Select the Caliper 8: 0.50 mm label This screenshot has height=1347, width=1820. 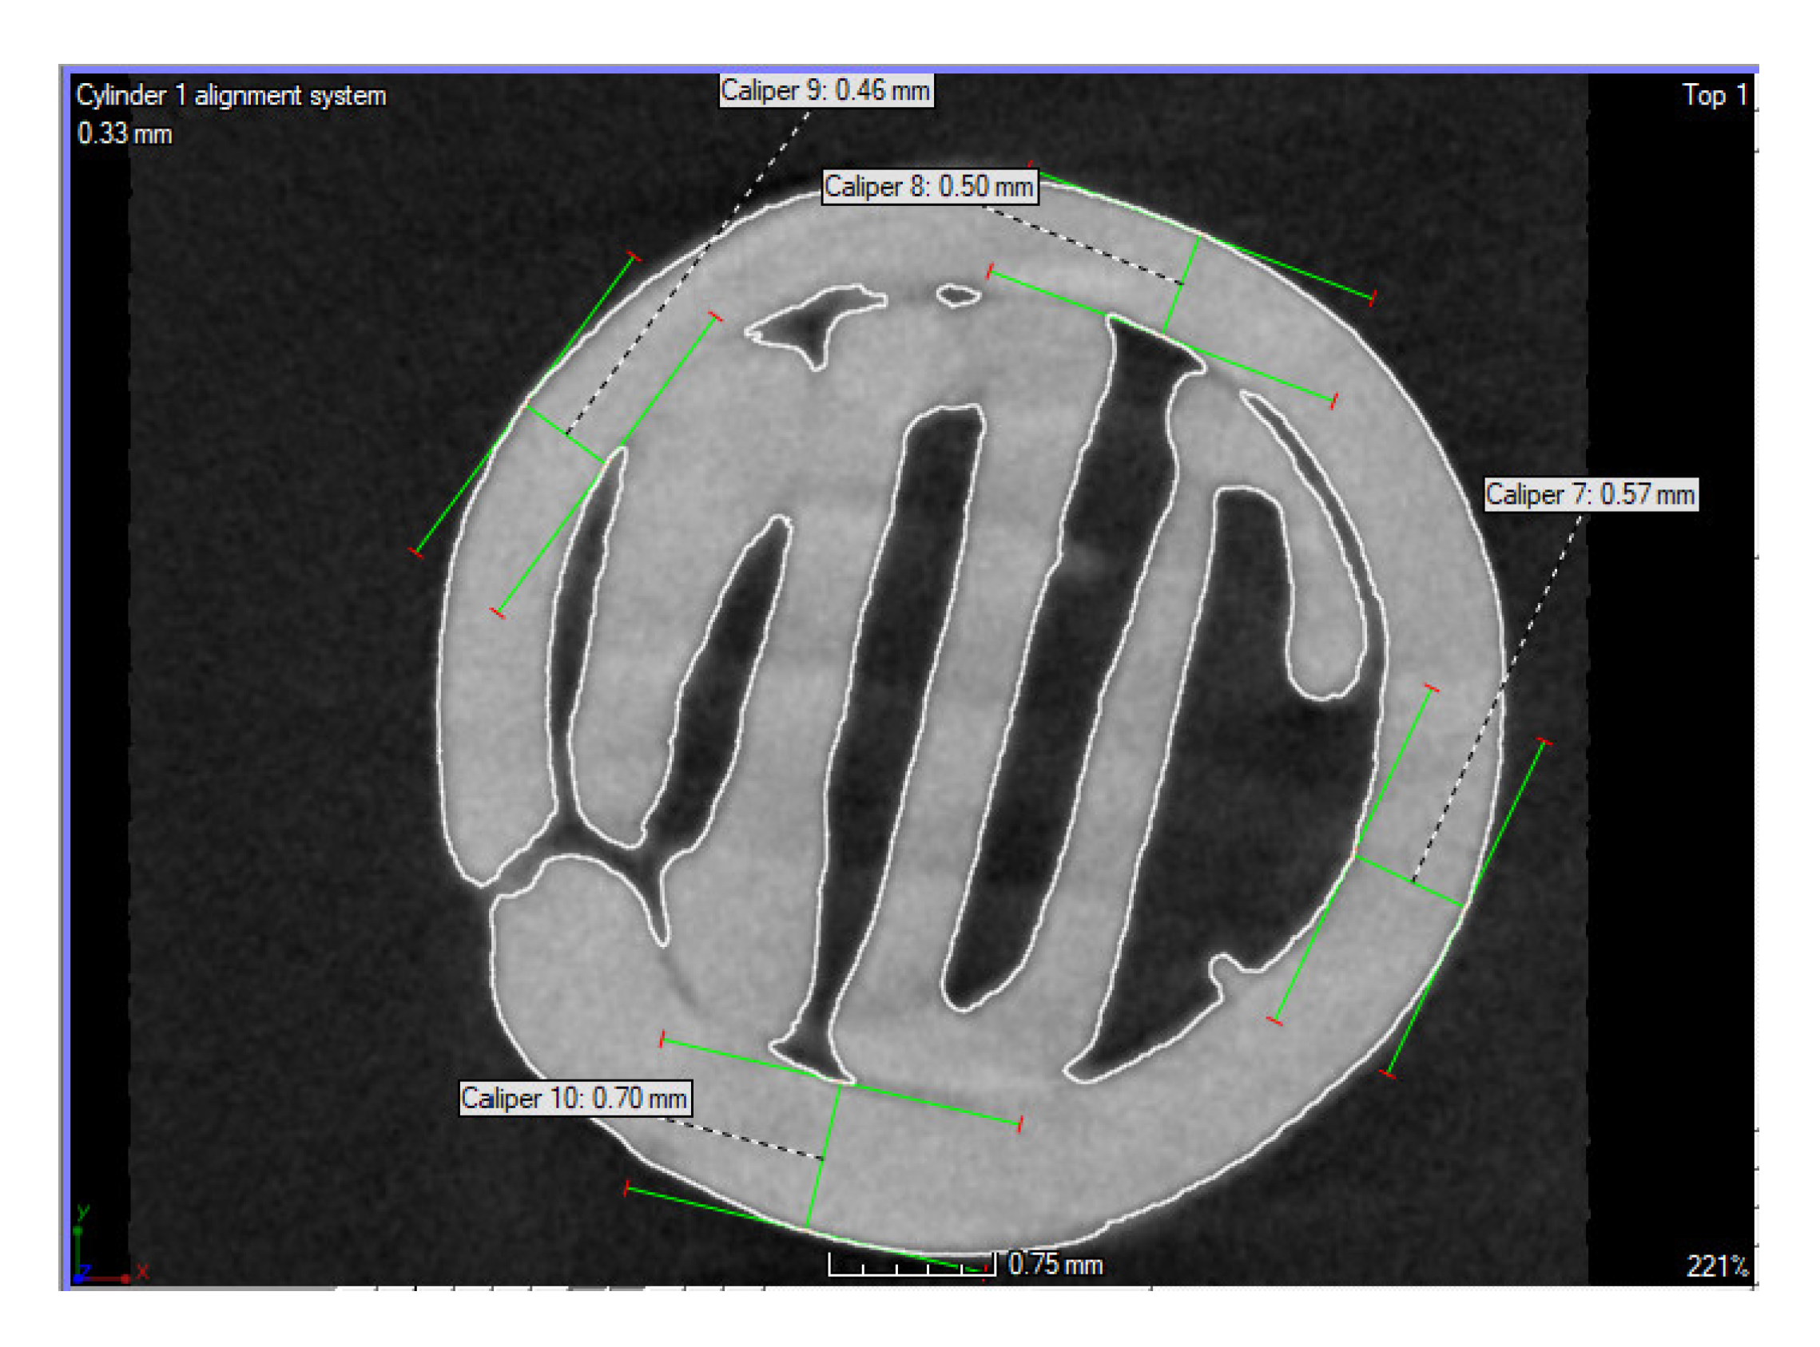pyautogui.click(x=928, y=187)
